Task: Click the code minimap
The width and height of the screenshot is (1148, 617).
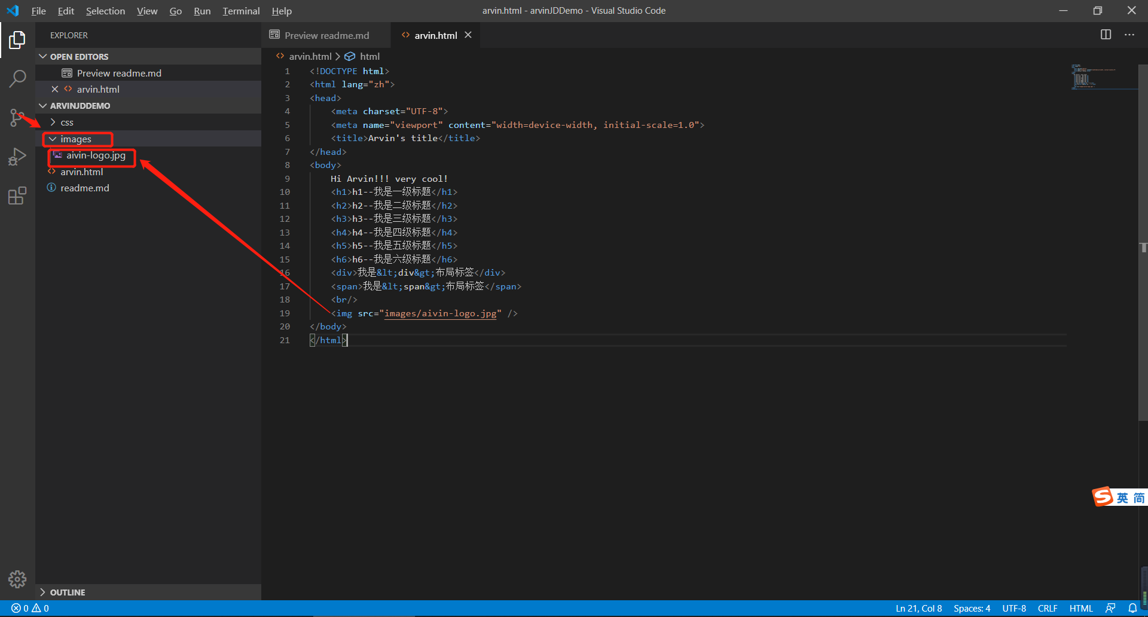Action: pyautogui.click(x=1103, y=77)
